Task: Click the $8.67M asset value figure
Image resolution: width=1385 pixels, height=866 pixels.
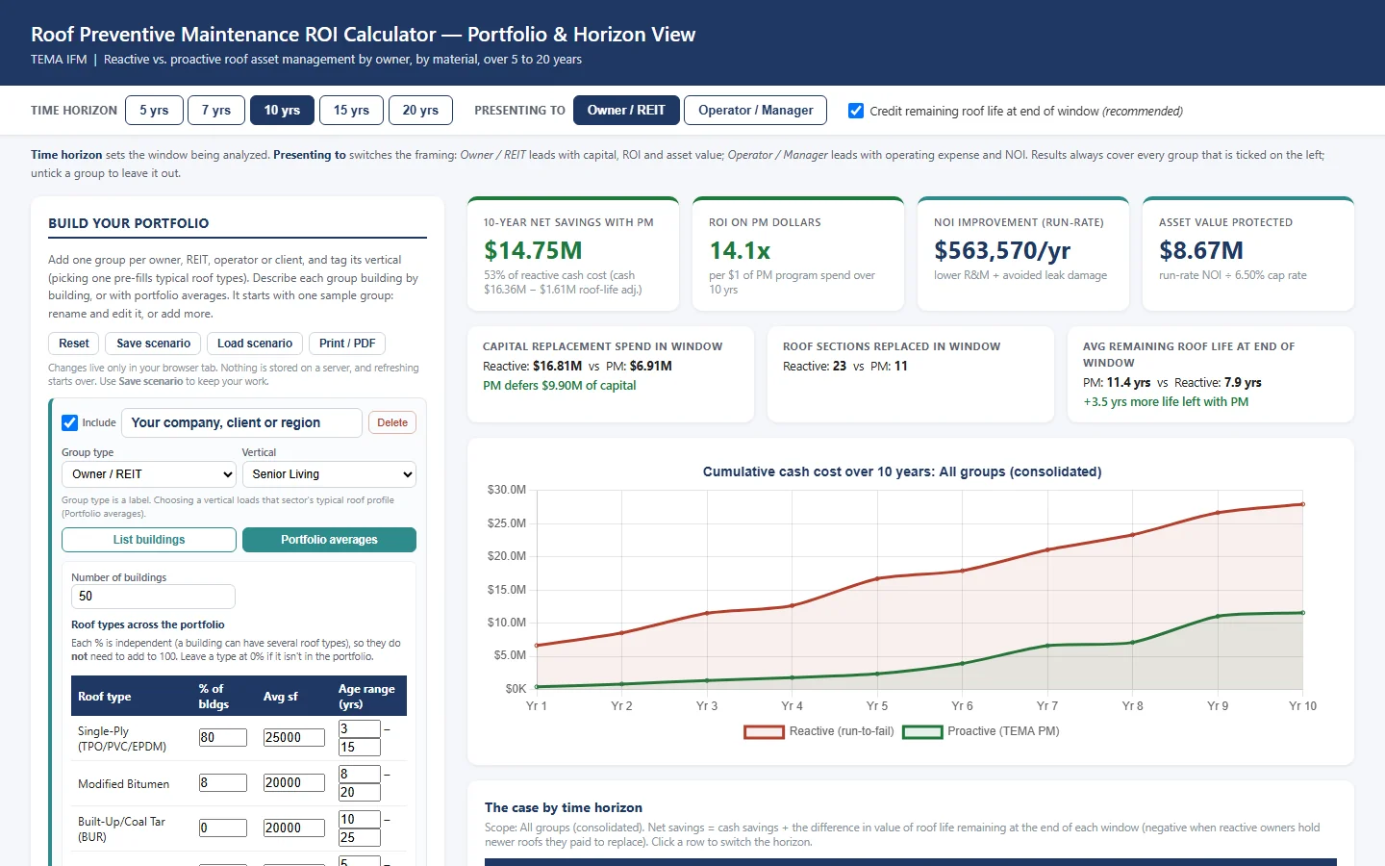Action: [x=1201, y=251]
